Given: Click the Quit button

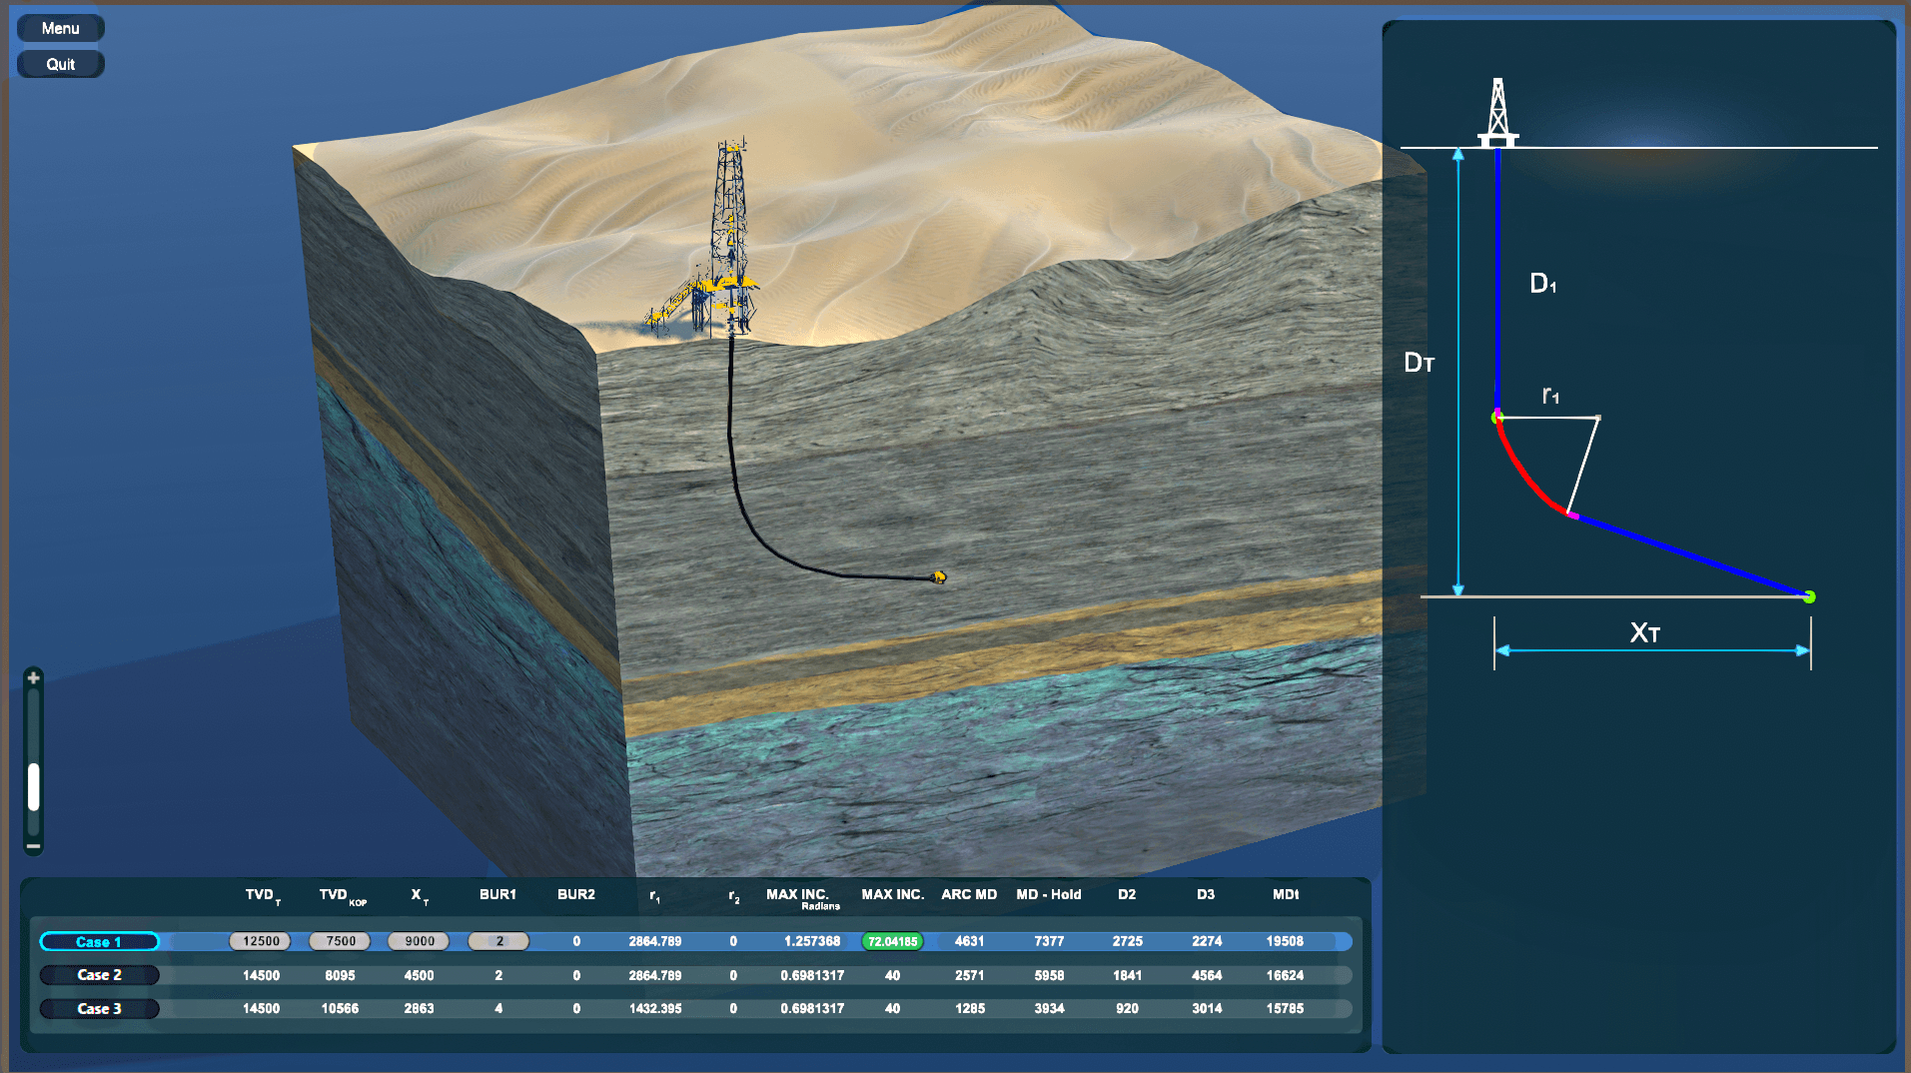Looking at the screenshot, I should [x=60, y=63].
